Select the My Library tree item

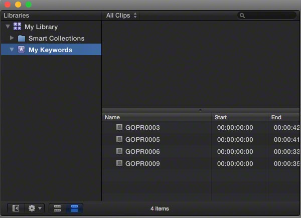[51, 27]
